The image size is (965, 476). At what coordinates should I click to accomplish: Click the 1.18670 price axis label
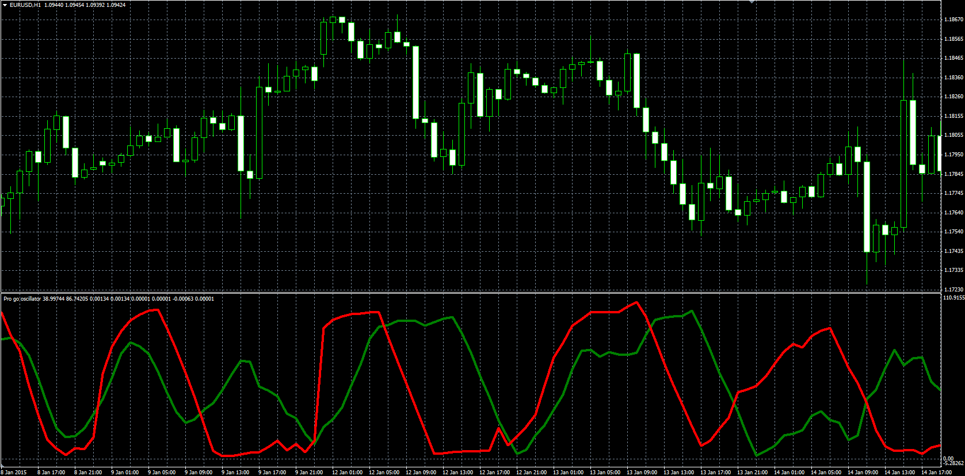[x=953, y=20]
